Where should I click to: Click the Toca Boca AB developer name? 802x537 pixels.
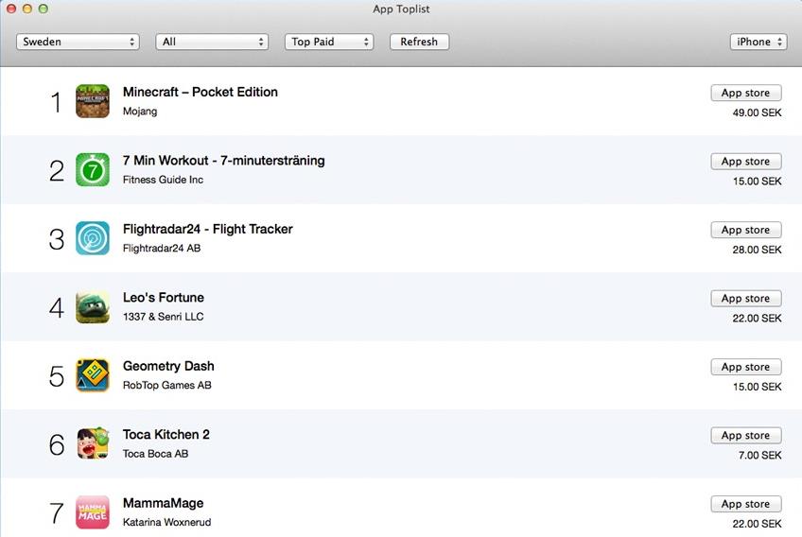pyautogui.click(x=155, y=454)
